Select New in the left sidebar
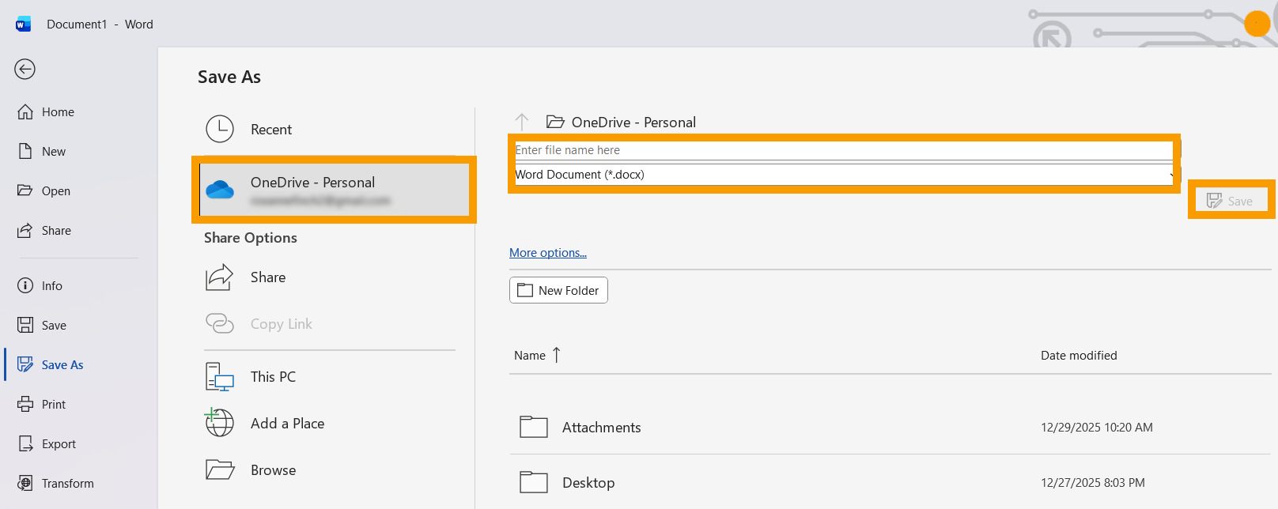 (53, 152)
